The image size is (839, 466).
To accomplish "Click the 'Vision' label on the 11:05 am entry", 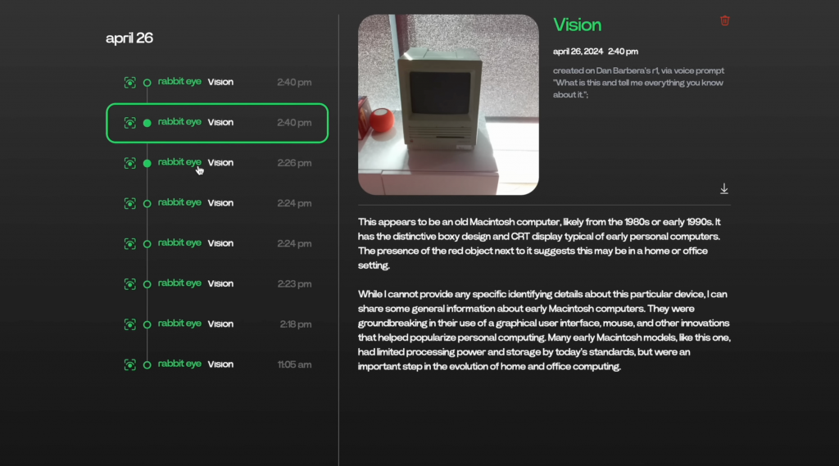I will pyautogui.click(x=220, y=364).
